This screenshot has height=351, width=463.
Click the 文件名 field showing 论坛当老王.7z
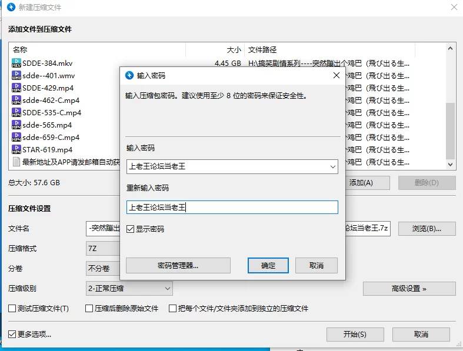367,229
